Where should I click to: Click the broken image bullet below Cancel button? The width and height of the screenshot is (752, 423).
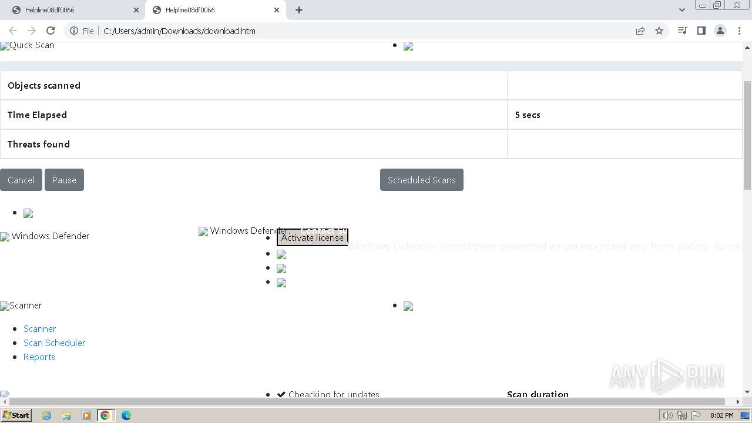[28, 213]
